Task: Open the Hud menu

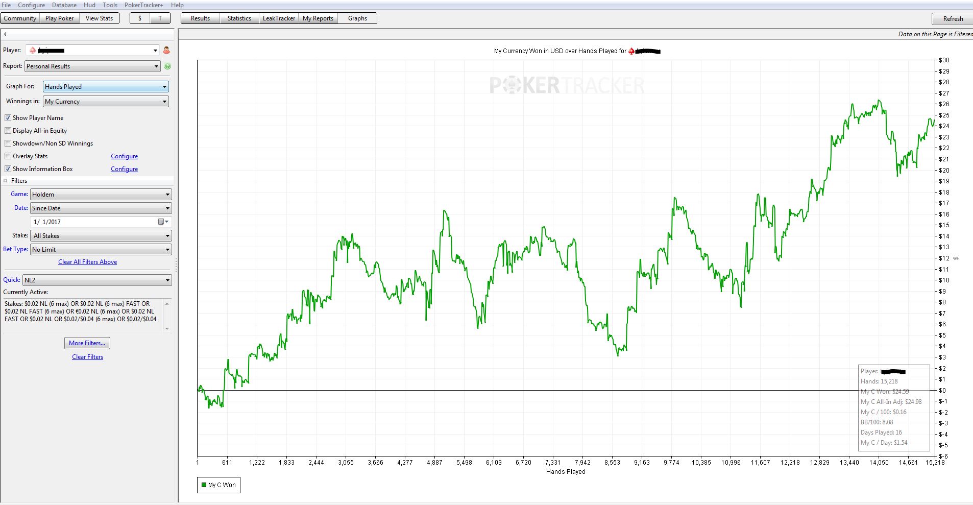Action: coord(89,5)
